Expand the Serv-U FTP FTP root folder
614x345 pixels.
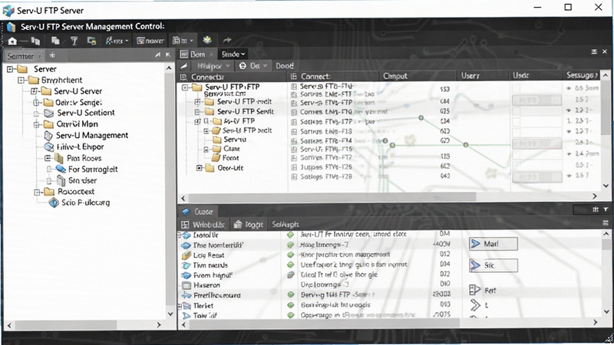185,87
